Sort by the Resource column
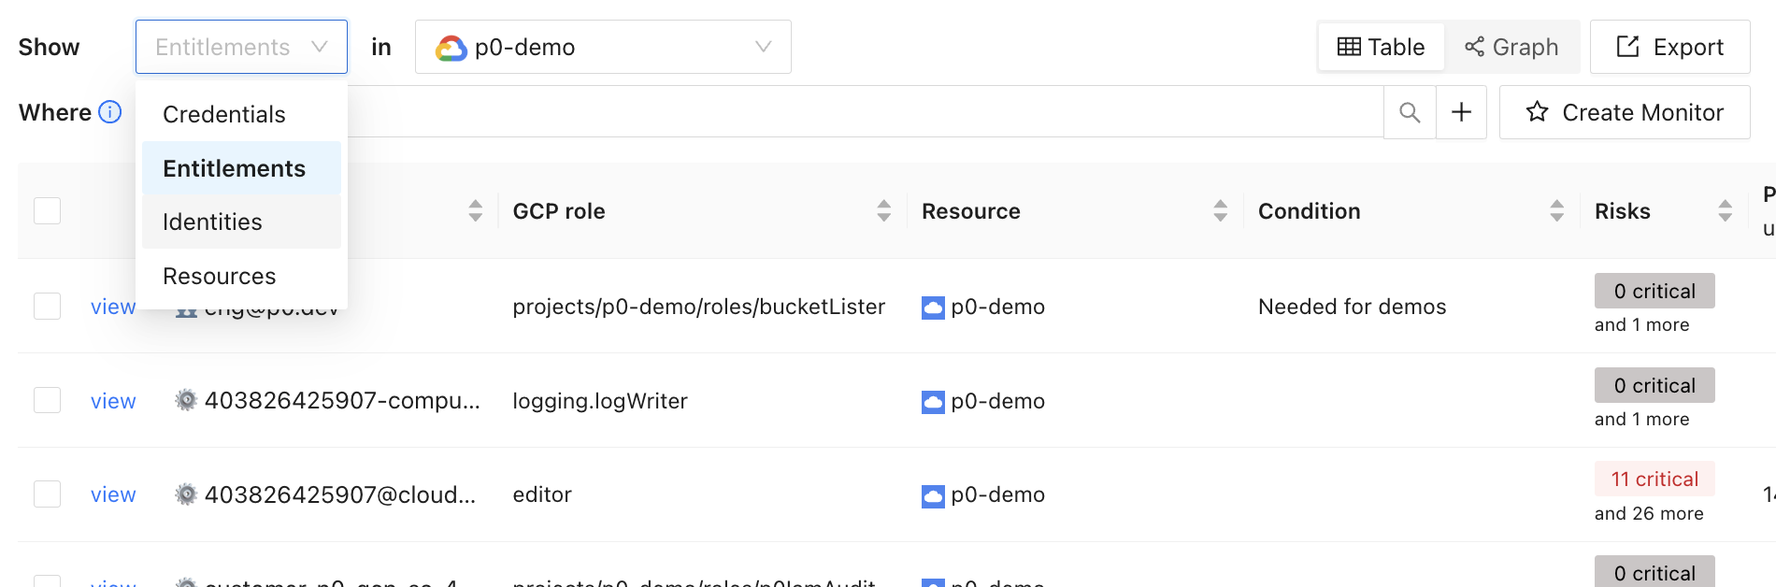 1220,211
